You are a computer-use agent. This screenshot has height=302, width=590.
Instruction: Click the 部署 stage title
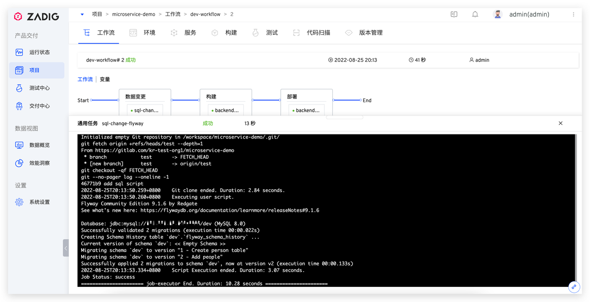pyautogui.click(x=292, y=97)
